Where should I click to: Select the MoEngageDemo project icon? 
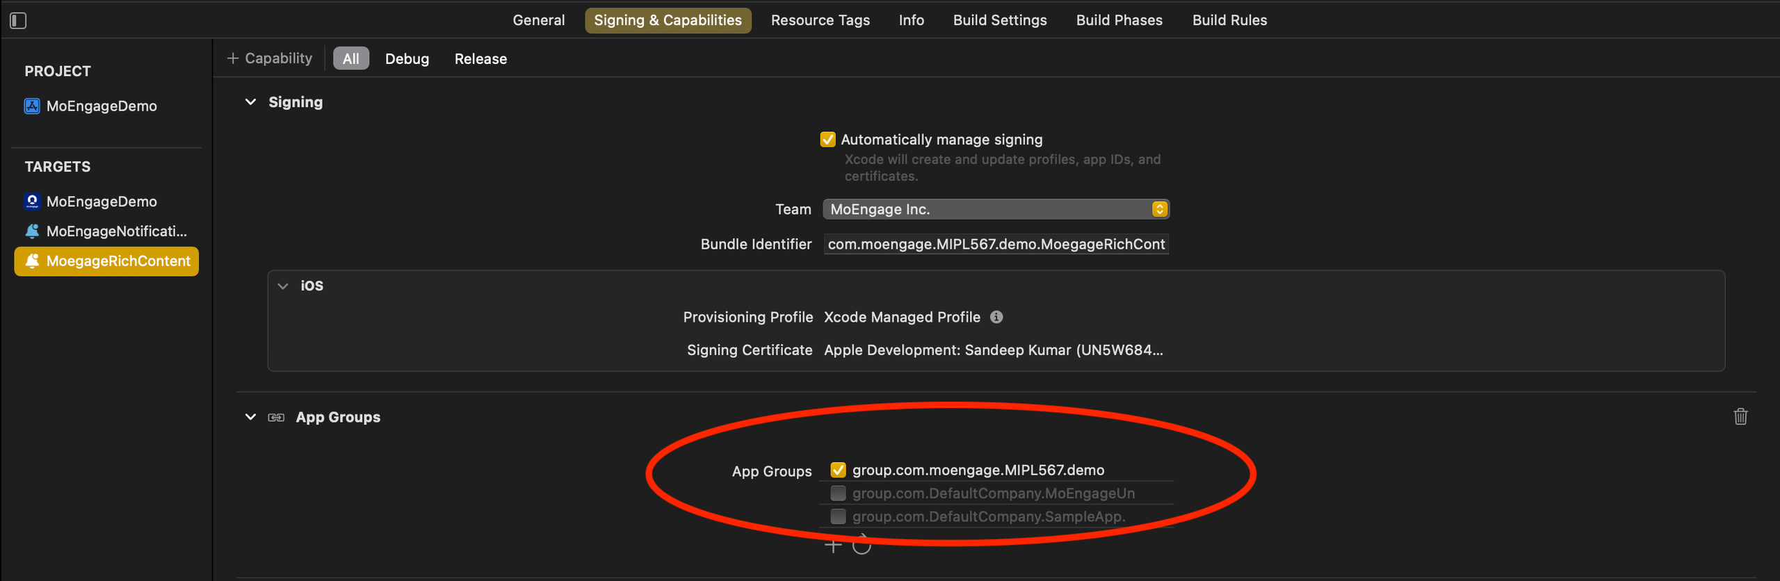32,106
